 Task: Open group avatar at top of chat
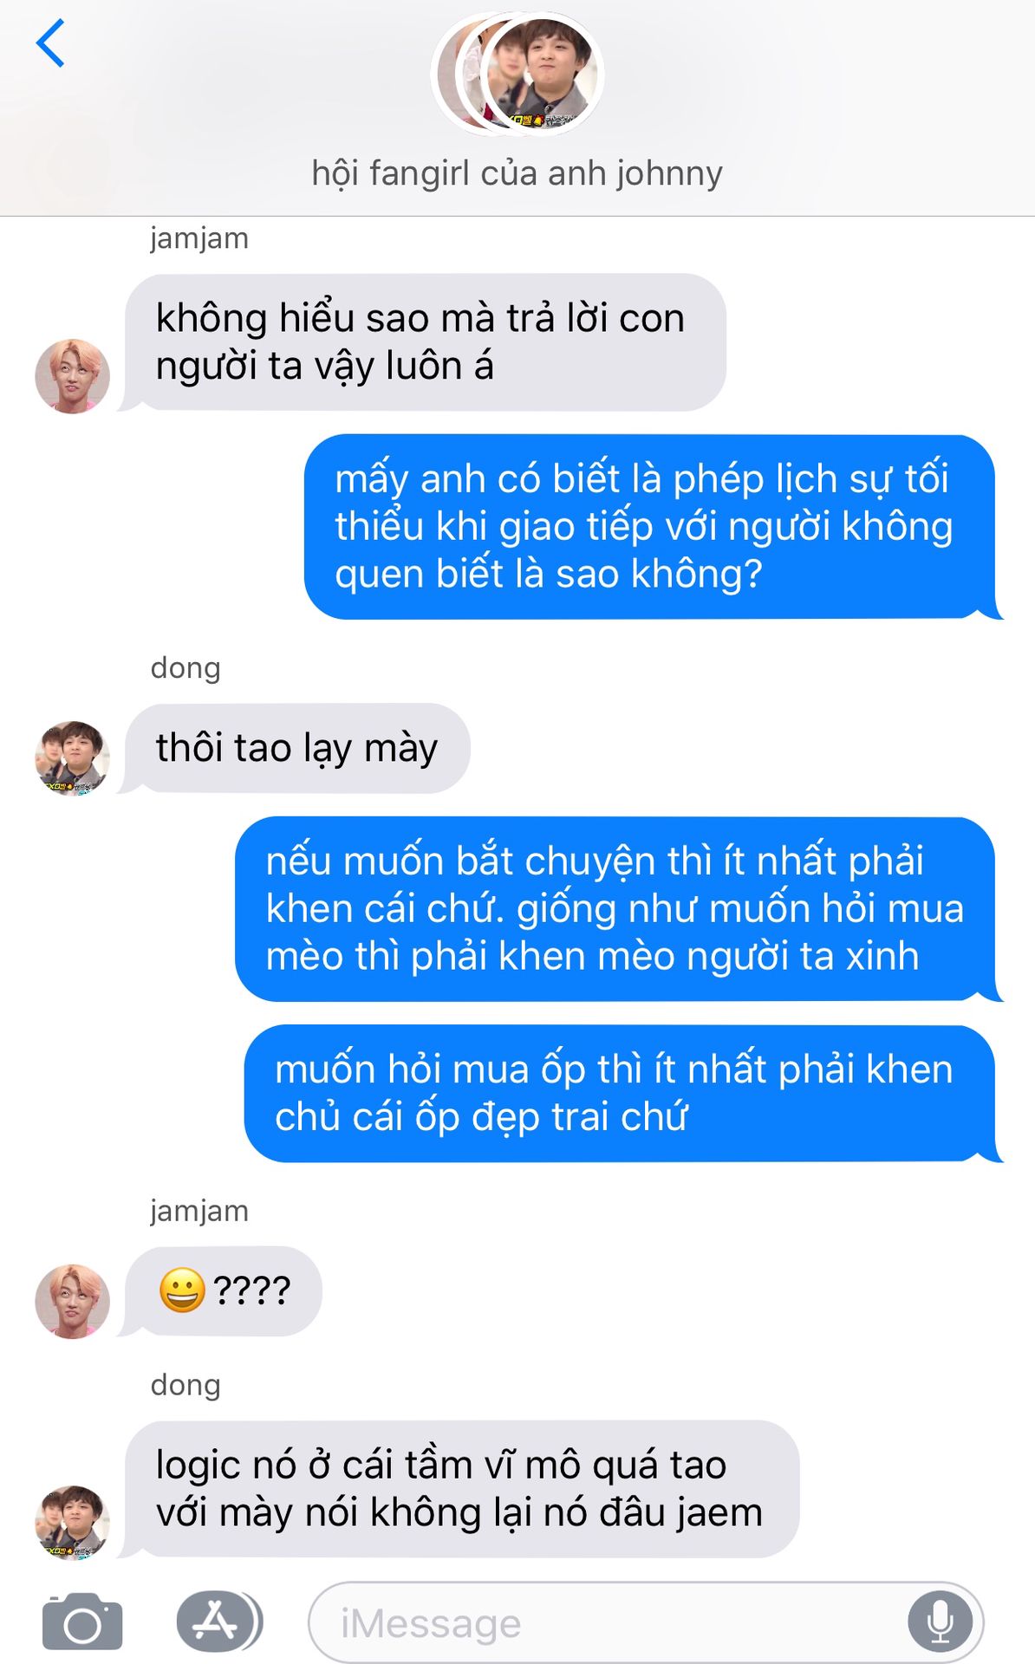[517, 75]
